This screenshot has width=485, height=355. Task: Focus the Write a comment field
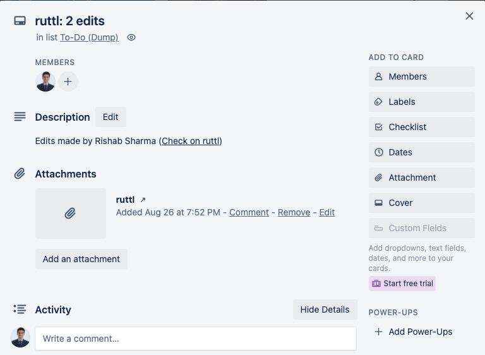click(196, 339)
